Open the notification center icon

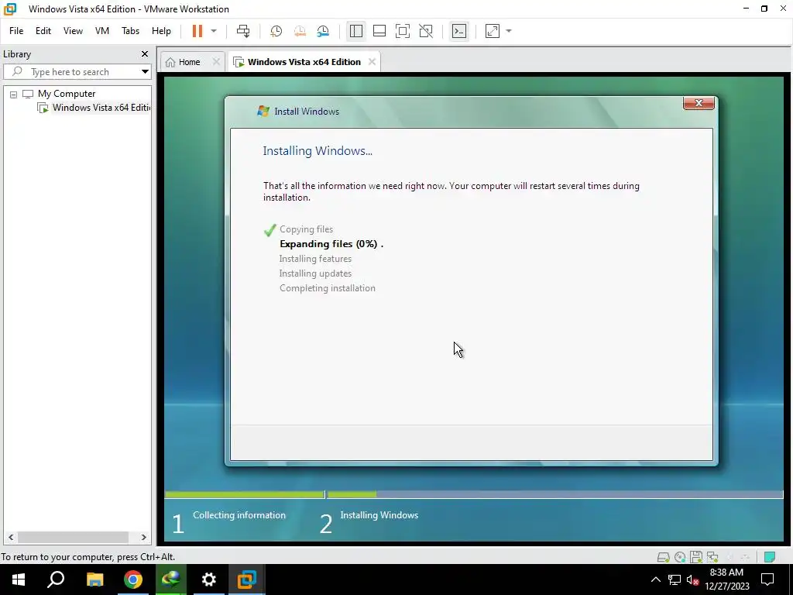[767, 580]
